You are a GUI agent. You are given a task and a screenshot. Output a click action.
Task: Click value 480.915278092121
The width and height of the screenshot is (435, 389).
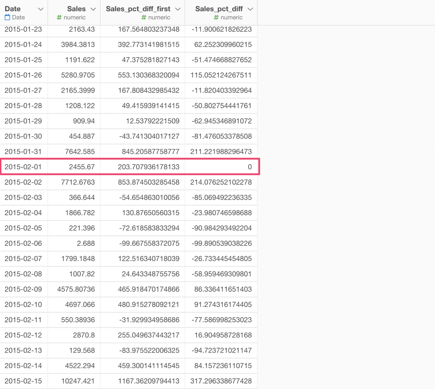149,304
